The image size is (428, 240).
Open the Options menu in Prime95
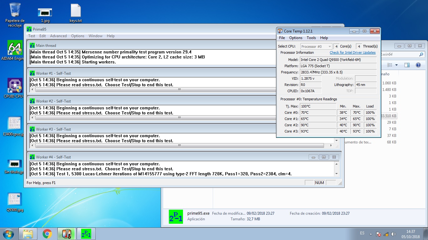[x=78, y=36]
